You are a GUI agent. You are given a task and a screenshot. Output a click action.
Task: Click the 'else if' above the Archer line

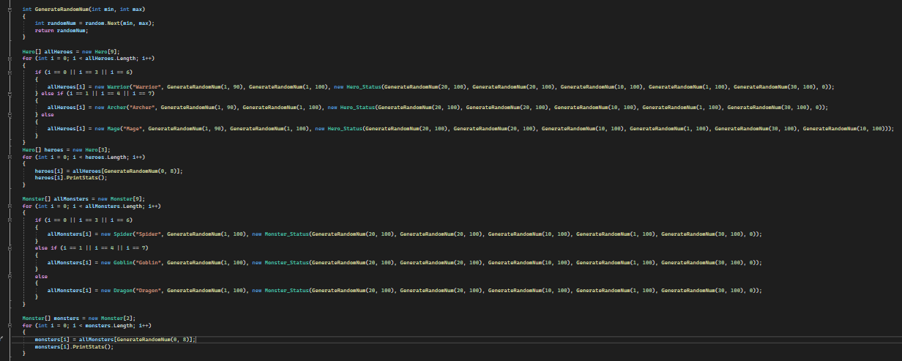tap(53, 93)
